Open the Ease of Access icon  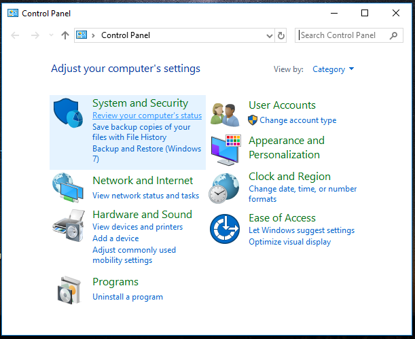(x=225, y=229)
